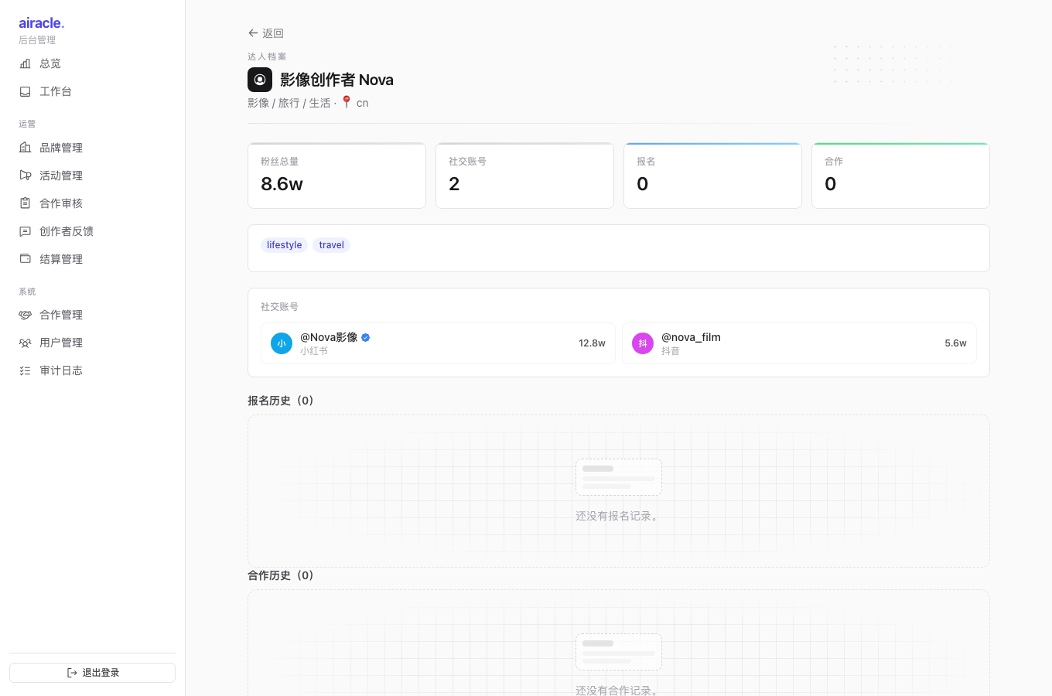Image resolution: width=1052 pixels, height=696 pixels.
Task: Click the 社交账号 count card
Action: [524, 176]
